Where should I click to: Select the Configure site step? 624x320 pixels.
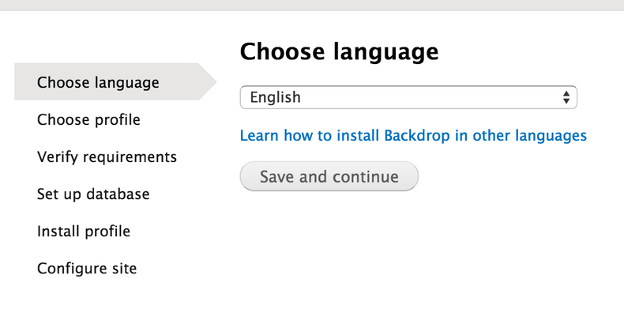pyautogui.click(x=87, y=269)
